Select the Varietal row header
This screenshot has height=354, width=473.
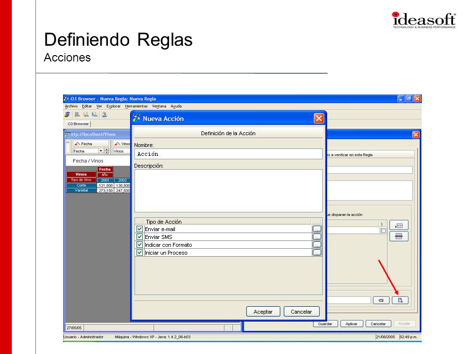point(81,190)
